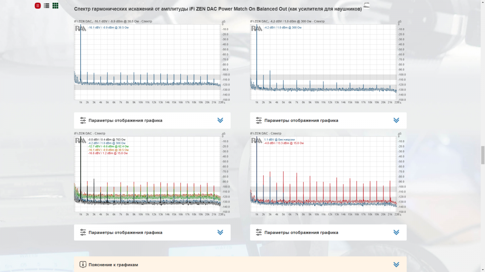This screenshot has width=485, height=272.
Task: Switch to the green grid view icon
Action: point(55,6)
